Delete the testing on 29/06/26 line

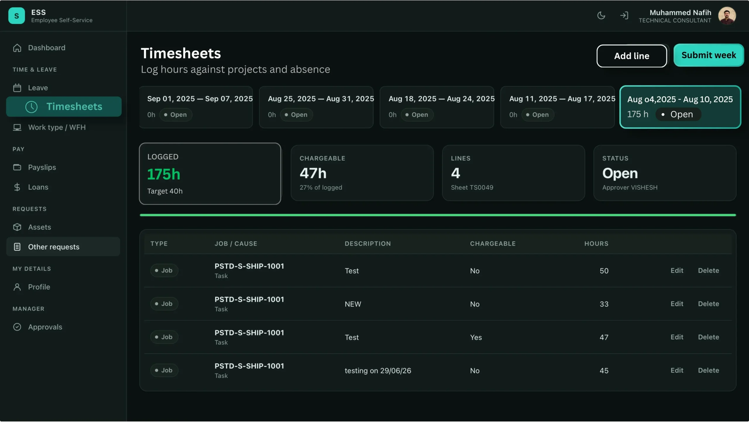[708, 371]
